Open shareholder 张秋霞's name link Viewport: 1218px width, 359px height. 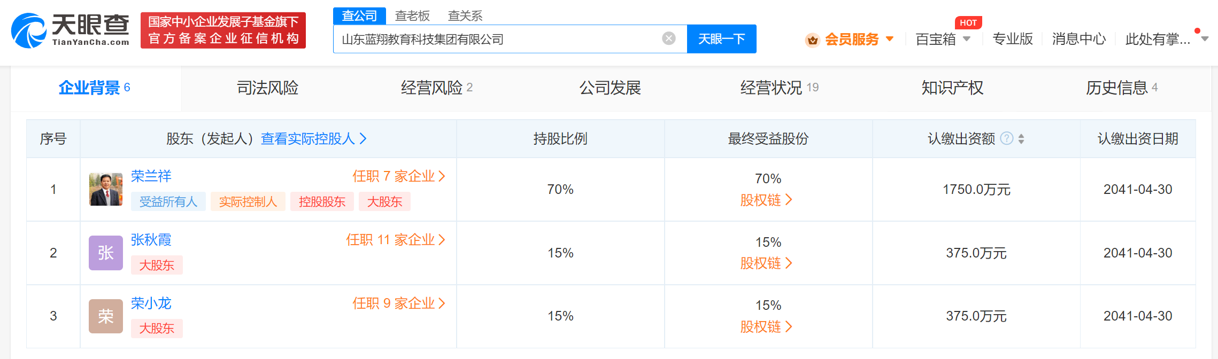pyautogui.click(x=151, y=240)
